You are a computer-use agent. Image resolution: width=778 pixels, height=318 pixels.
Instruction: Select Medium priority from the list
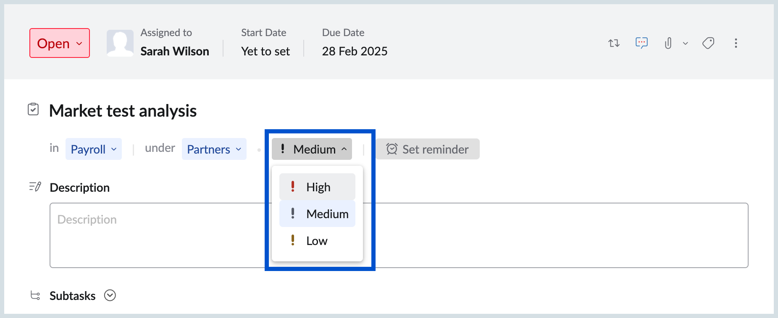(x=317, y=214)
